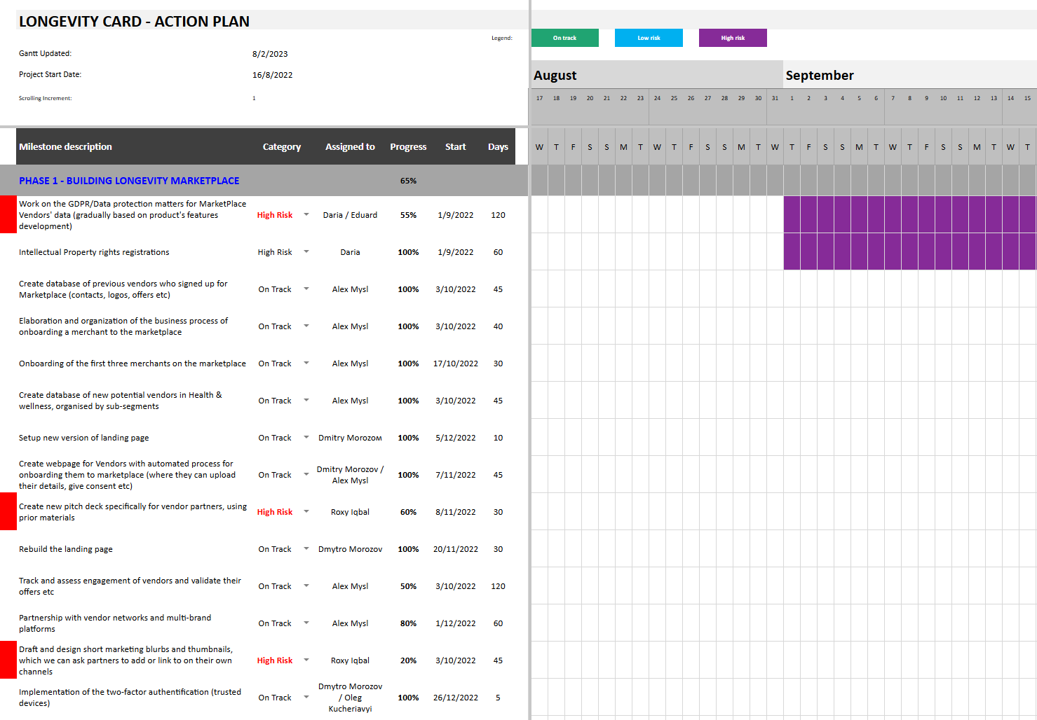Viewport: 1037px width, 720px height.
Task: Open category dropdown for Rebuild landing page row
Action: [306, 548]
